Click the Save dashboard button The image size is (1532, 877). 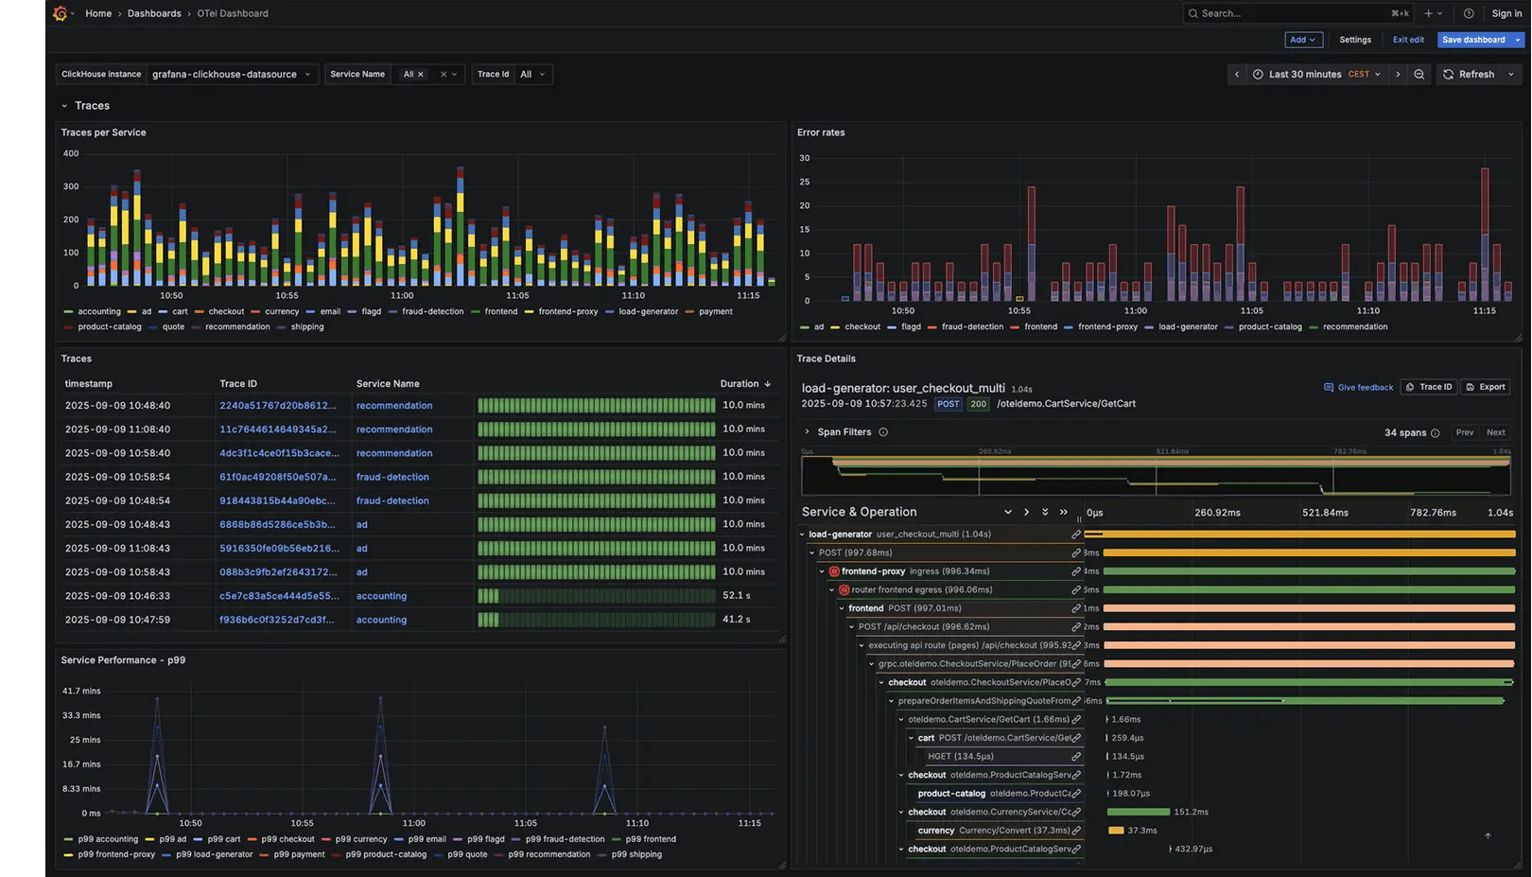point(1471,40)
